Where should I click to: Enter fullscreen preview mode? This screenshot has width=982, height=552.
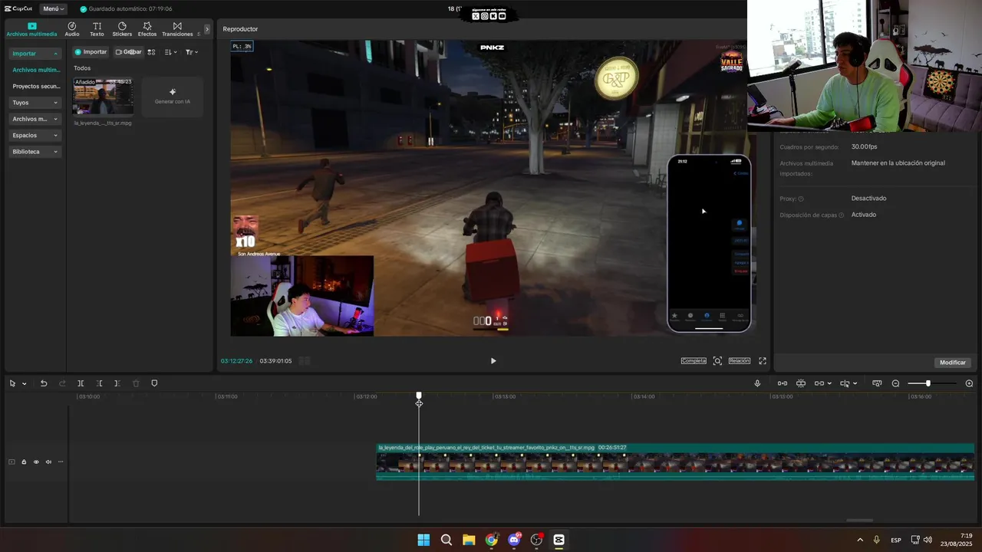click(x=763, y=361)
